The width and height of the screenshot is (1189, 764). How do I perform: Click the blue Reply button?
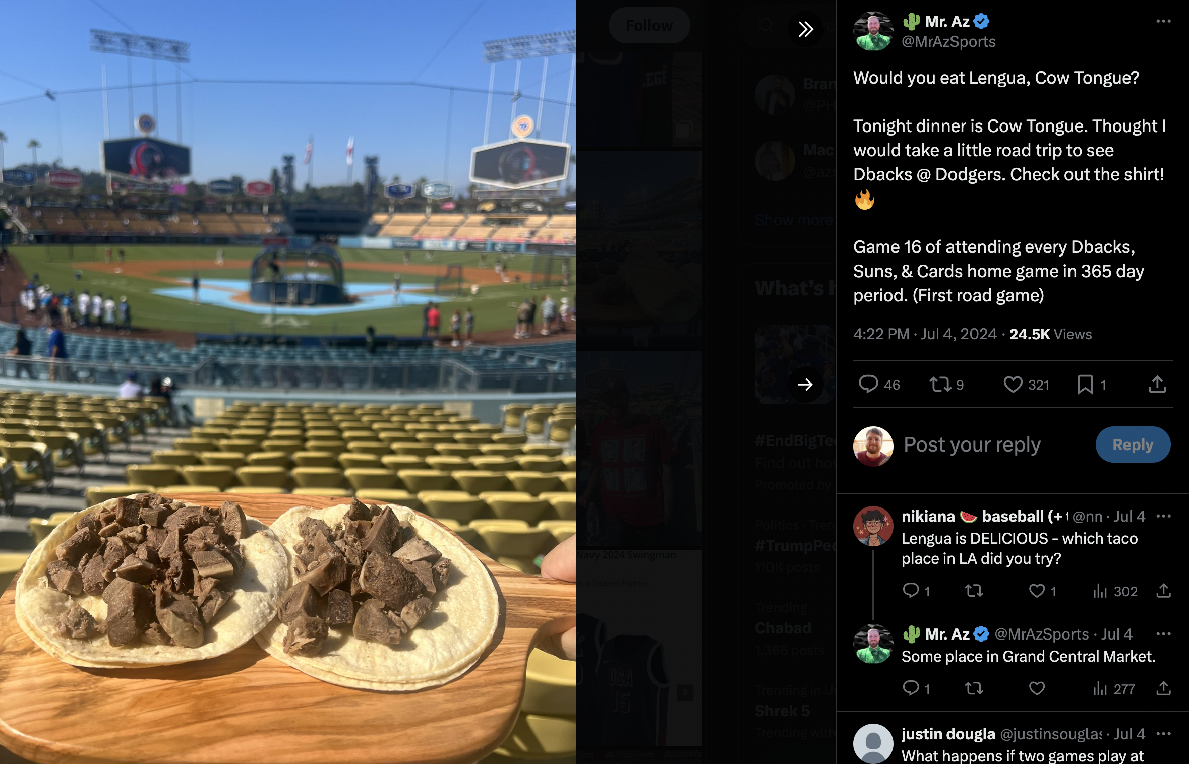[1133, 444]
